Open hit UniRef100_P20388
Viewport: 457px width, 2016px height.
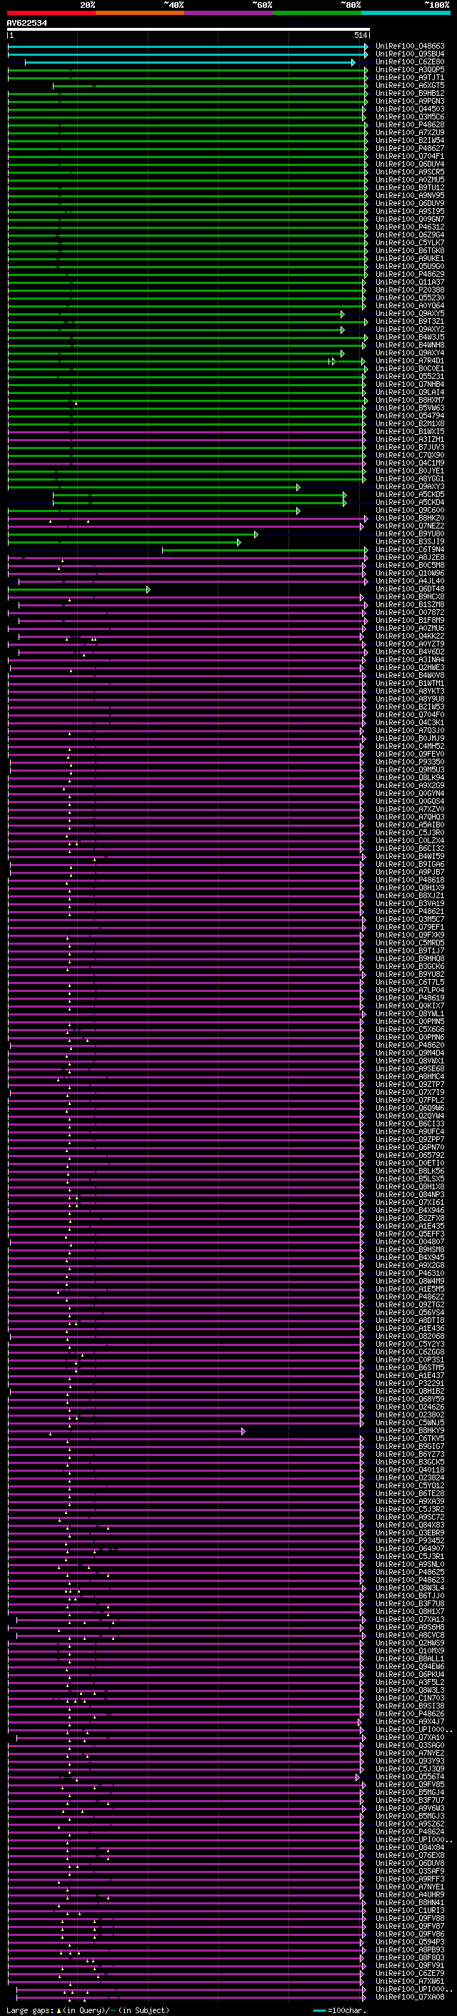[410, 290]
